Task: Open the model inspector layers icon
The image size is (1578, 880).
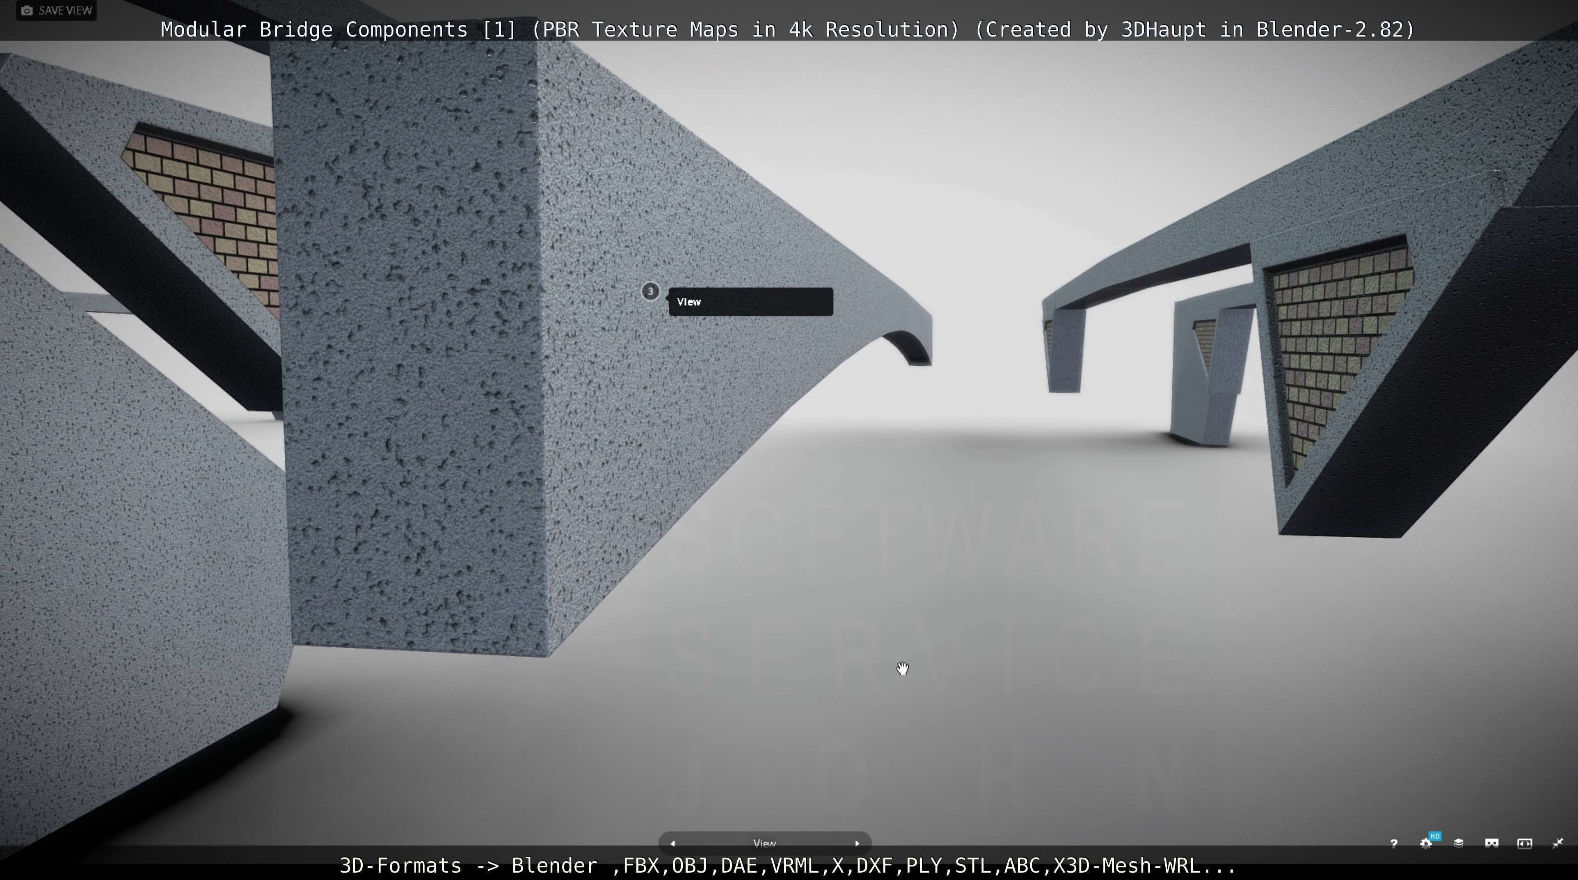Action: 1459,844
